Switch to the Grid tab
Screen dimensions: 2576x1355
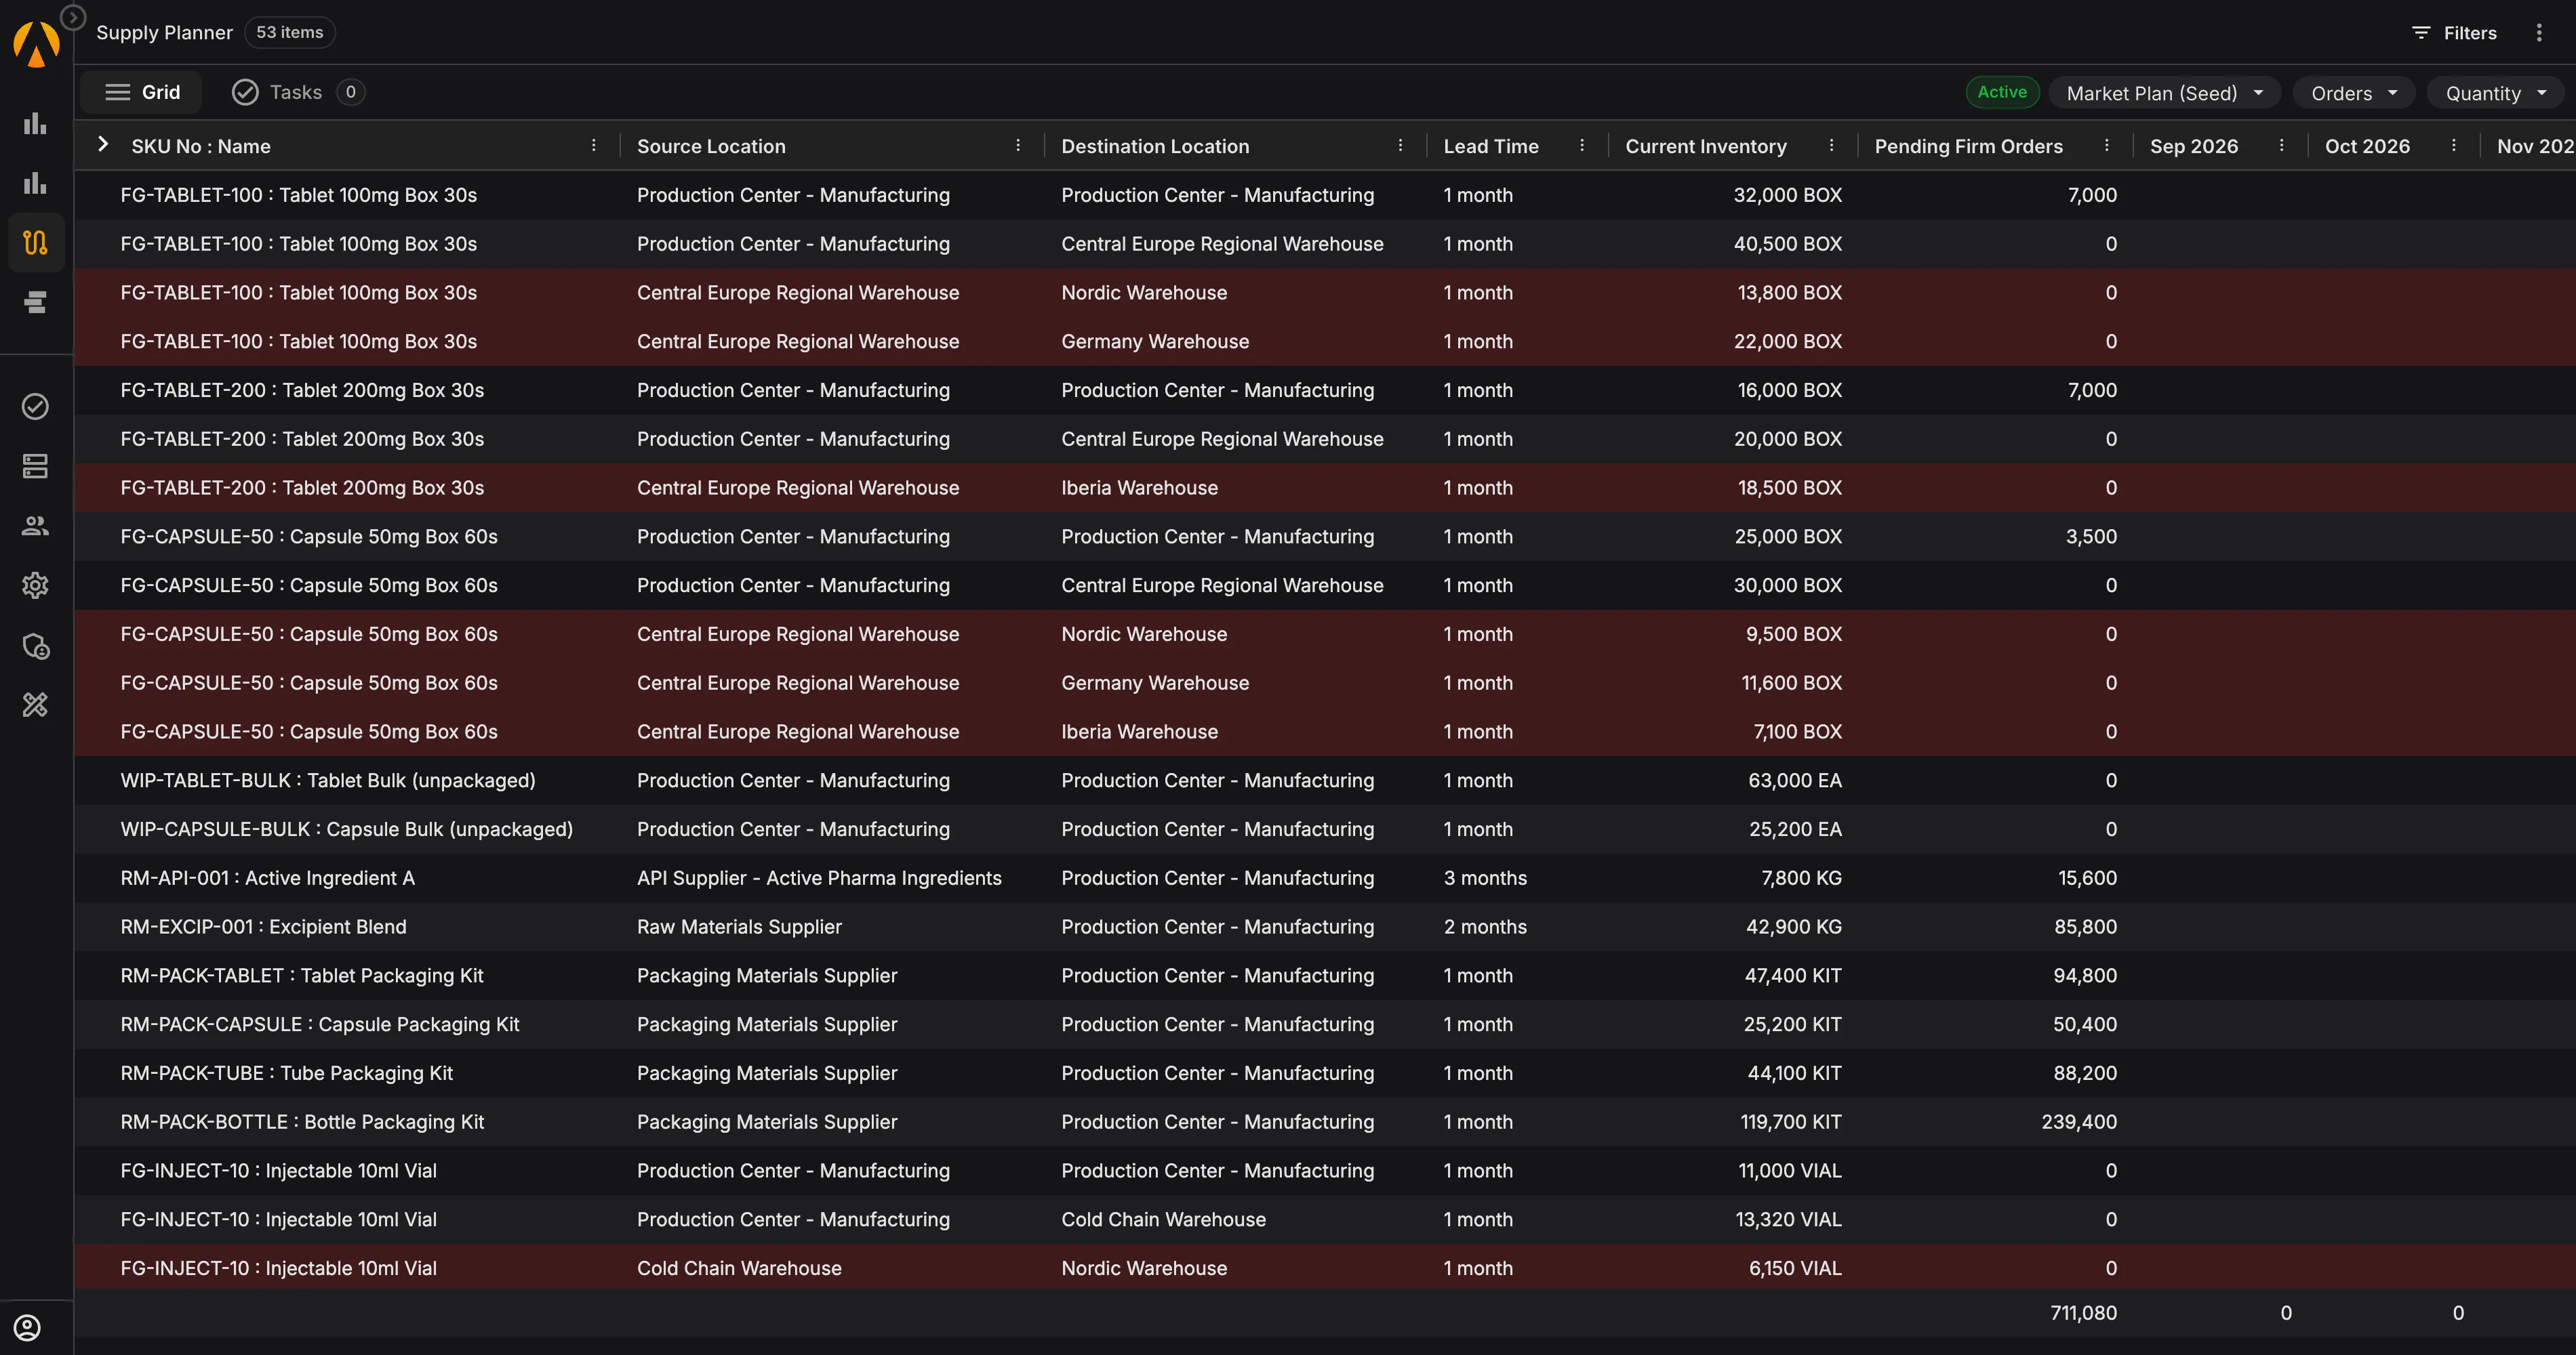pos(142,92)
